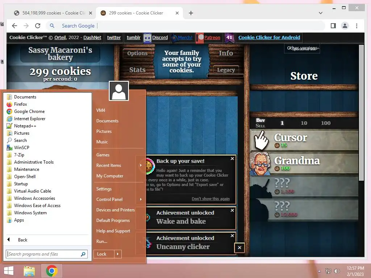Click the Discord icon link
The image size is (371, 278).
click(x=147, y=38)
